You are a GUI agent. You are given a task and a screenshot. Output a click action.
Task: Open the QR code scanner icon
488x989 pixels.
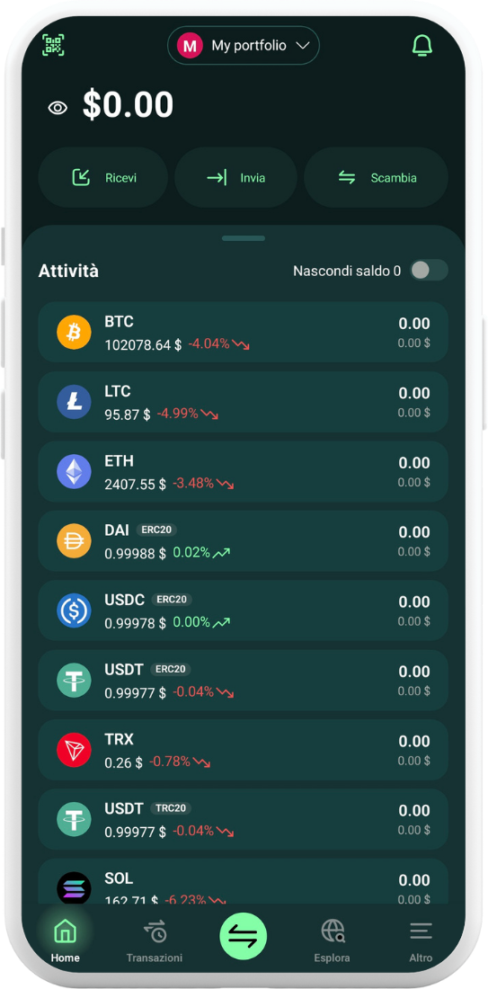[54, 45]
